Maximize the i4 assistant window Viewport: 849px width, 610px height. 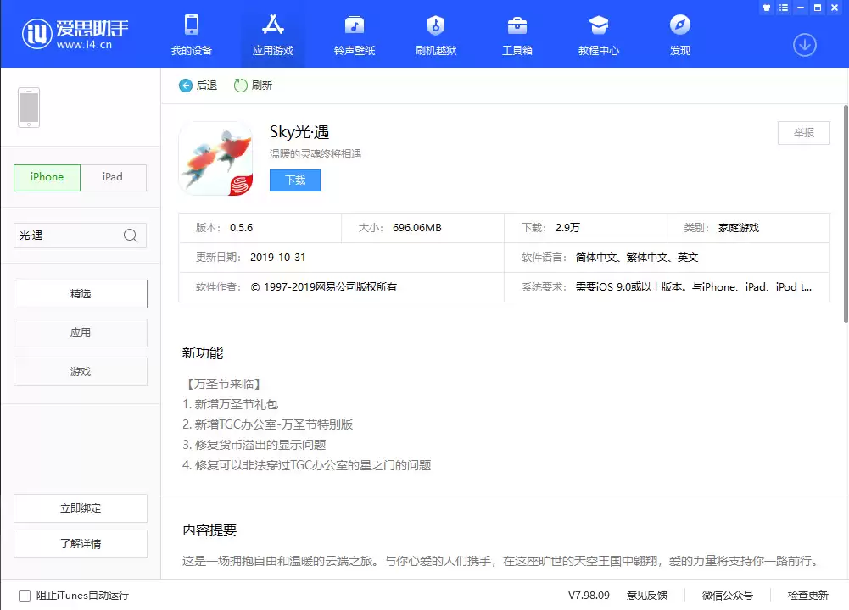click(818, 8)
